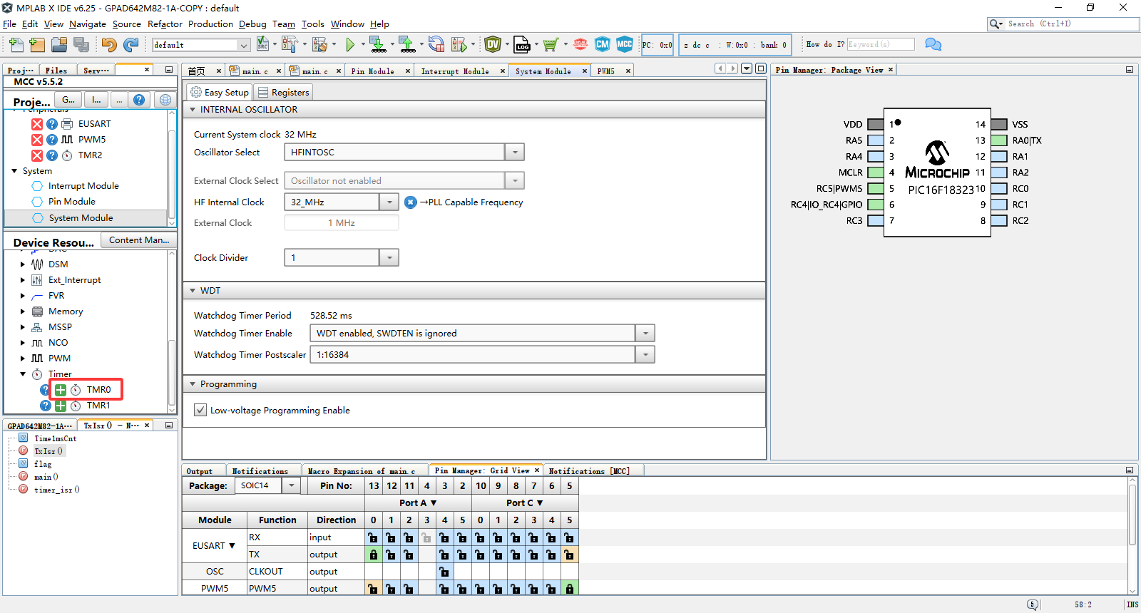This screenshot has width=1141, height=613.
Task: Toggle EUSART TX lock on Port C 5
Action: coord(569,555)
